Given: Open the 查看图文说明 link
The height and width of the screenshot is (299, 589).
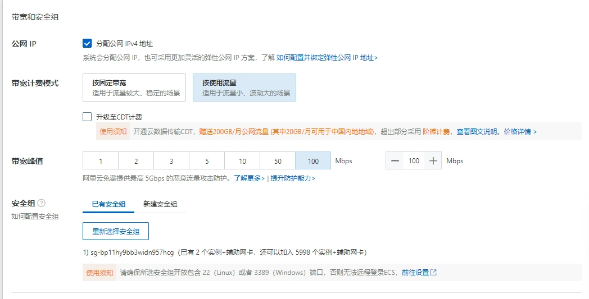Looking at the screenshot, I should (x=477, y=132).
